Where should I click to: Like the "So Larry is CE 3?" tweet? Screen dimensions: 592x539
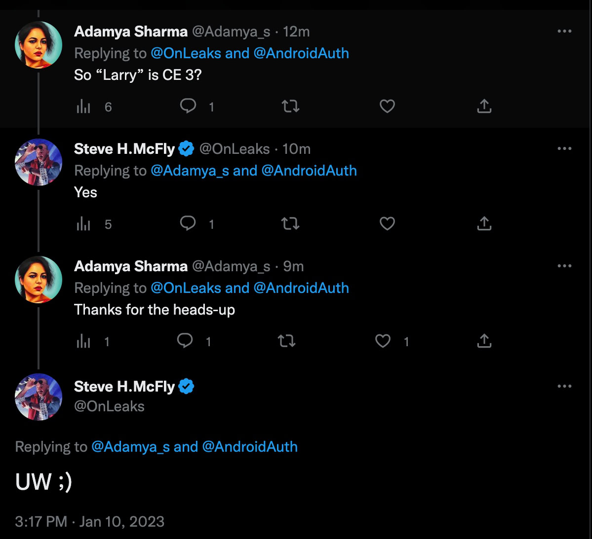tap(387, 106)
